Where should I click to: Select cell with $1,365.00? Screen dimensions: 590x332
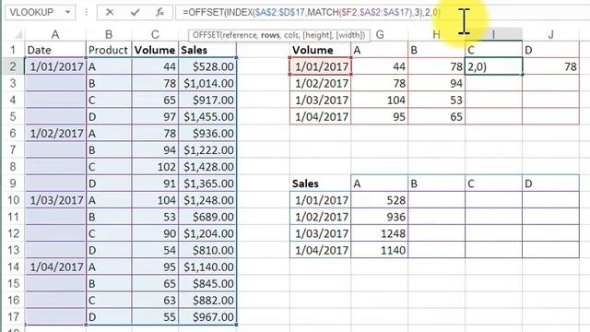pyautogui.click(x=207, y=184)
